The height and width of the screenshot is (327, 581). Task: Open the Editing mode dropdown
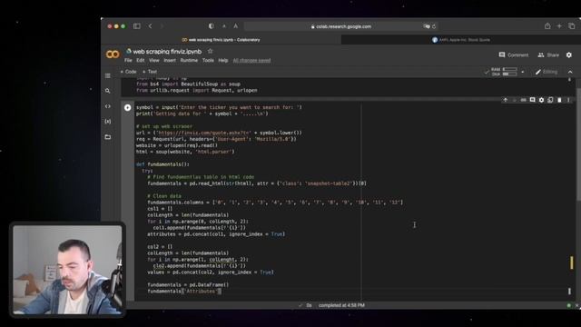(x=547, y=72)
